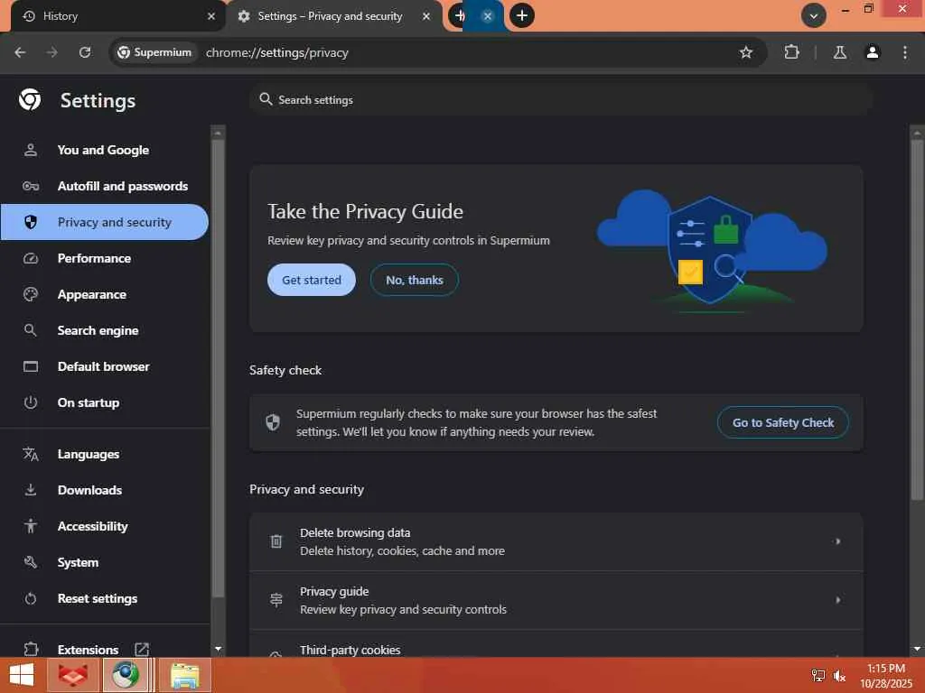The image size is (925, 693).
Task: Click the muted volume tray icon
Action: coord(839,676)
